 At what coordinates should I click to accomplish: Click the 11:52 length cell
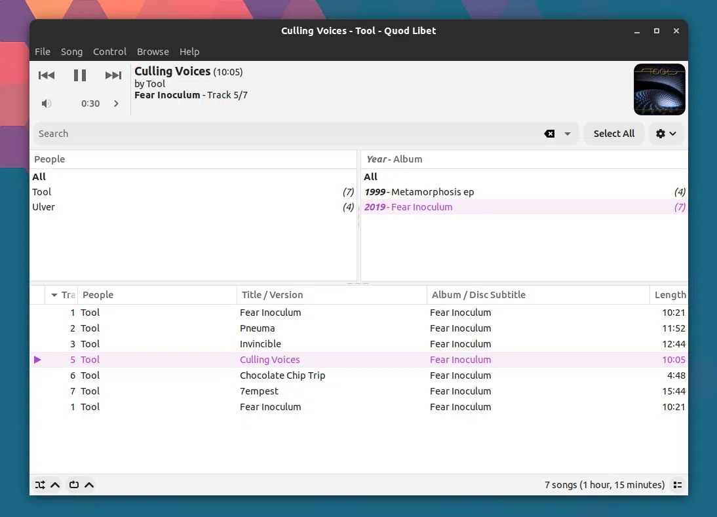[674, 329]
